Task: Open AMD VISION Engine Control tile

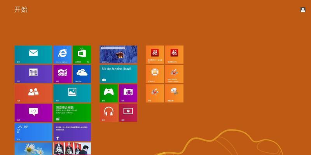Action: [174, 74]
